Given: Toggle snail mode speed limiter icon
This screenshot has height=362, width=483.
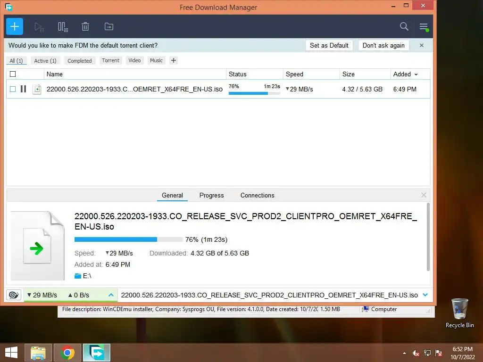Looking at the screenshot, I should (x=14, y=295).
